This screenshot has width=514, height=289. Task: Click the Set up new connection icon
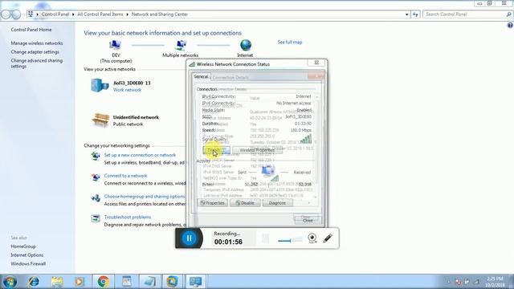click(x=96, y=157)
